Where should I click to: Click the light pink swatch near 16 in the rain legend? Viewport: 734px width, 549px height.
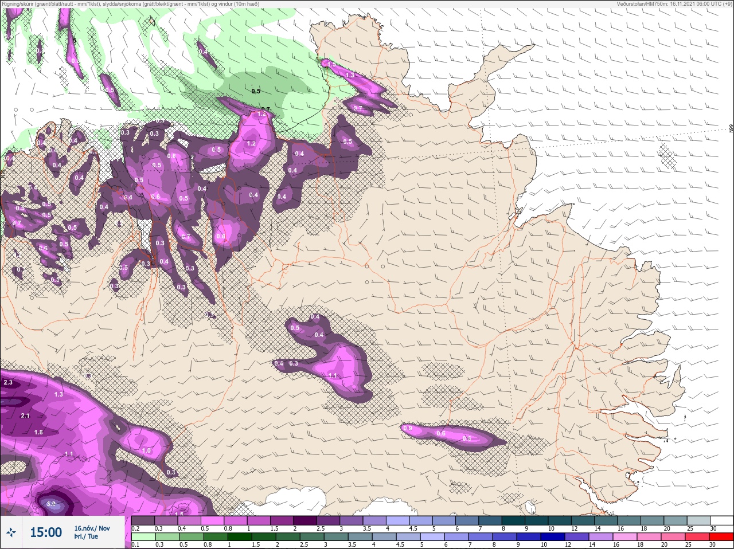click(x=625, y=537)
